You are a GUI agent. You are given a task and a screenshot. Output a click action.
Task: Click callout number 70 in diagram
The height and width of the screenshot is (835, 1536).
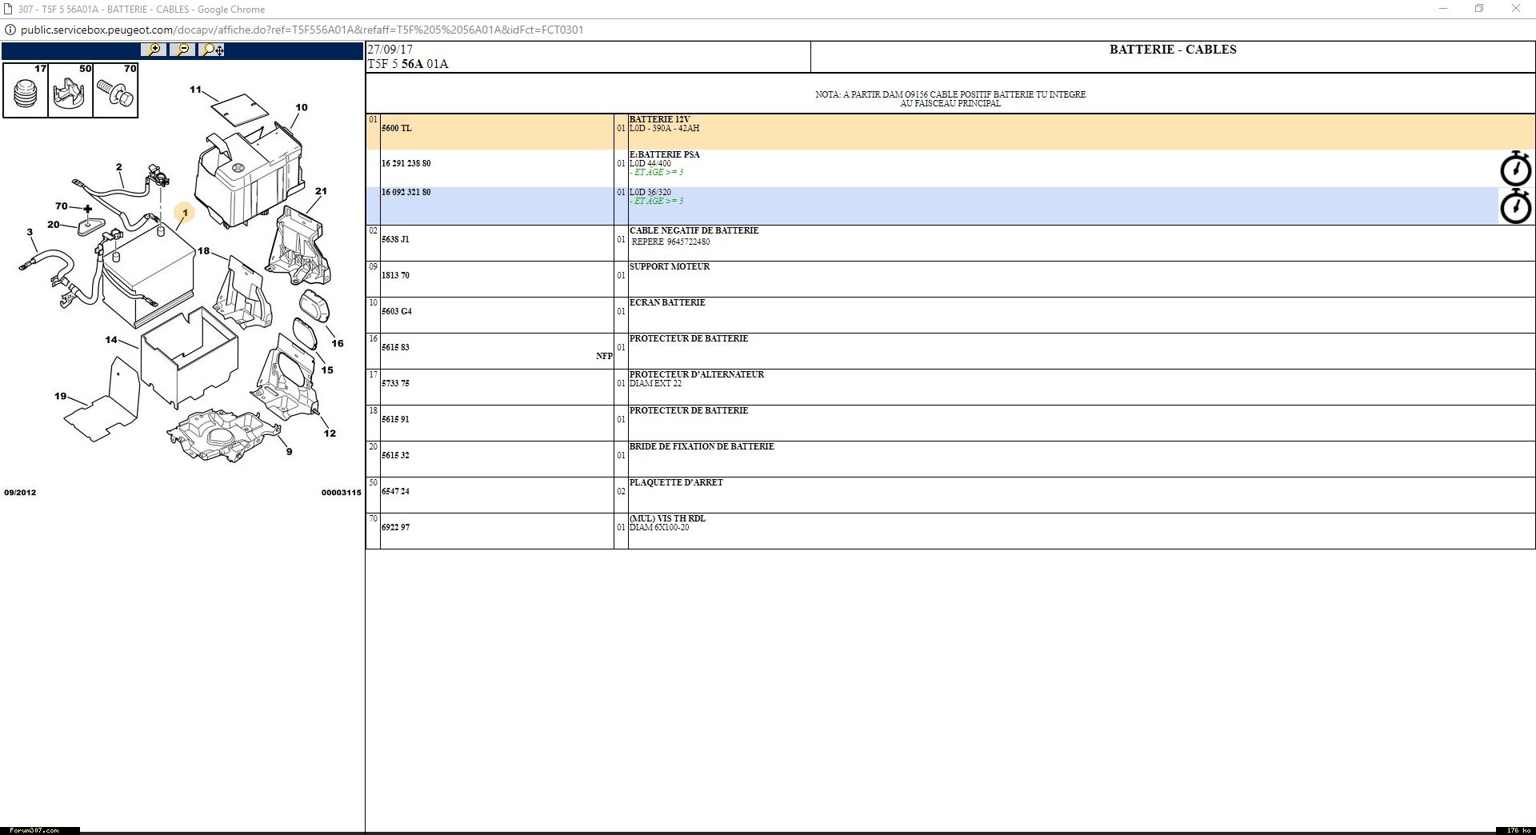pyautogui.click(x=62, y=206)
